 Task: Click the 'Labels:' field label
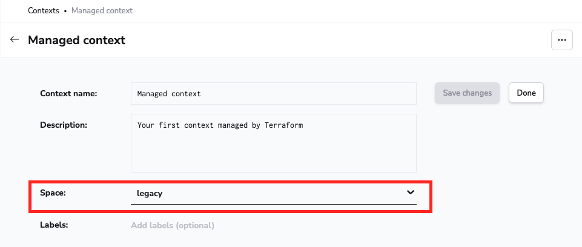click(54, 225)
